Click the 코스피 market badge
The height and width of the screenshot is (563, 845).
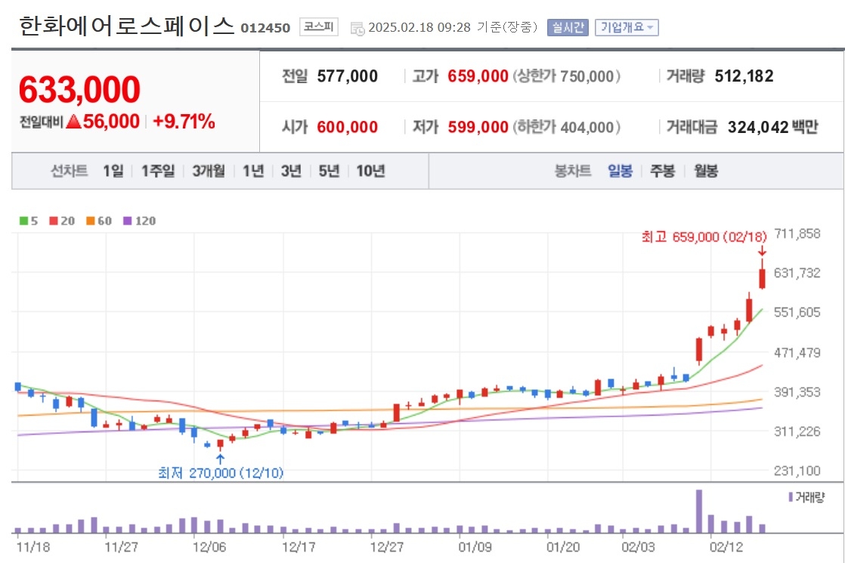point(318,26)
